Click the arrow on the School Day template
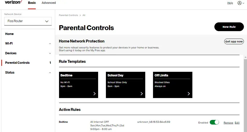The width and height of the screenshot is (247, 132). [x=142, y=94]
